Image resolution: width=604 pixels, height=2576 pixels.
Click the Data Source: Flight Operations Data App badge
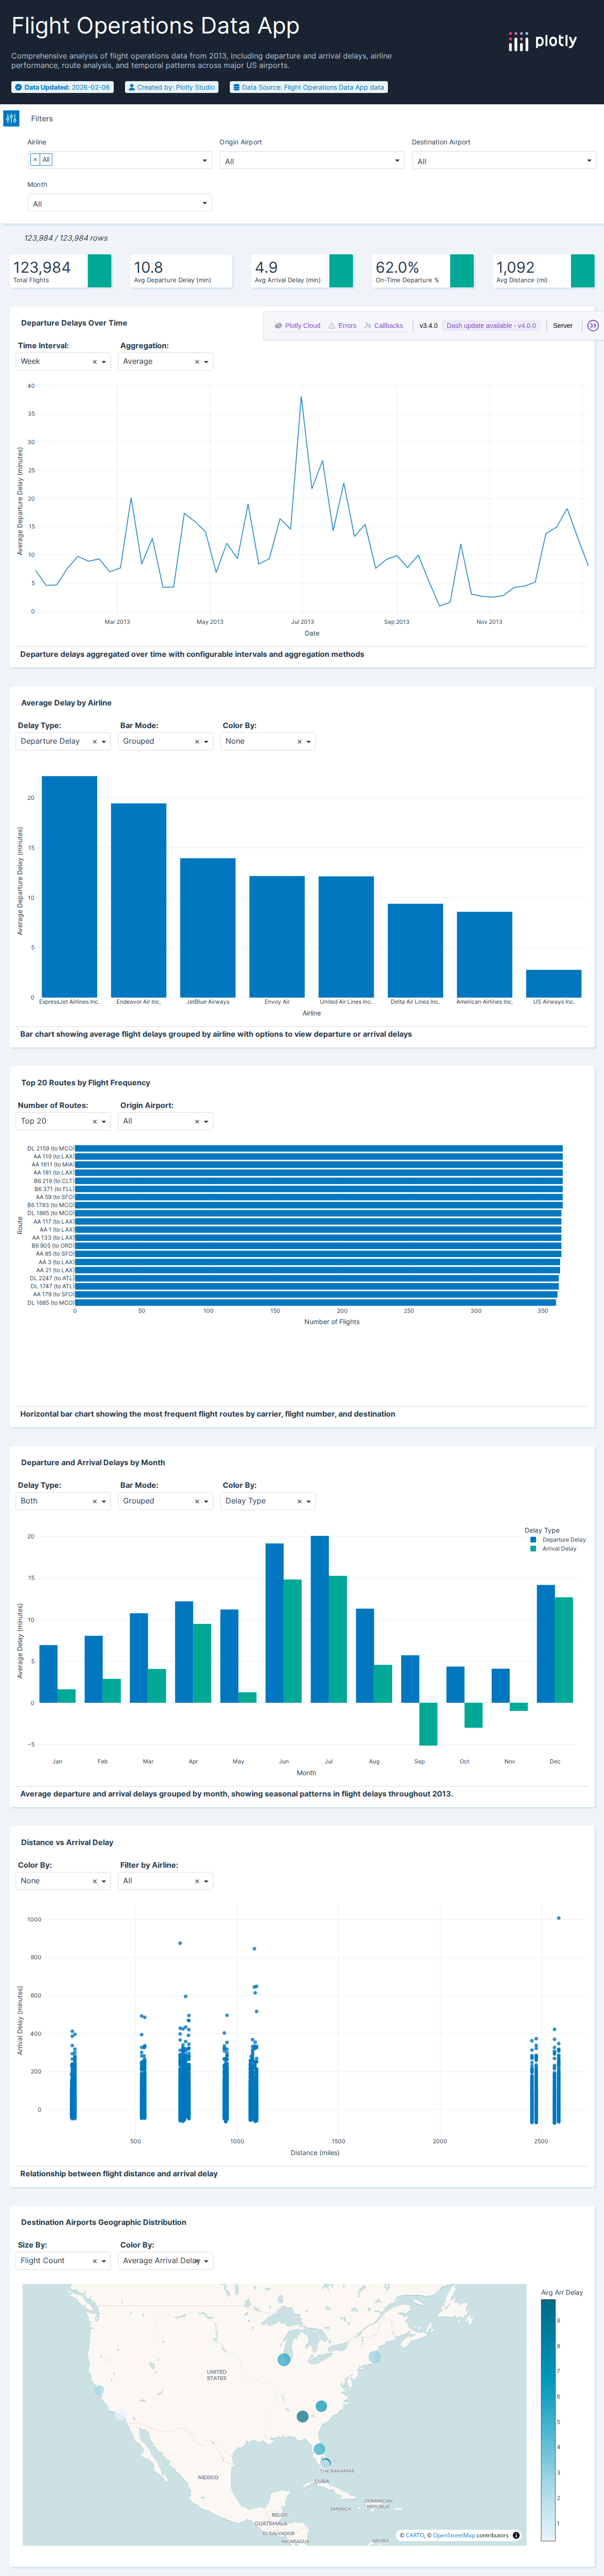tap(308, 87)
